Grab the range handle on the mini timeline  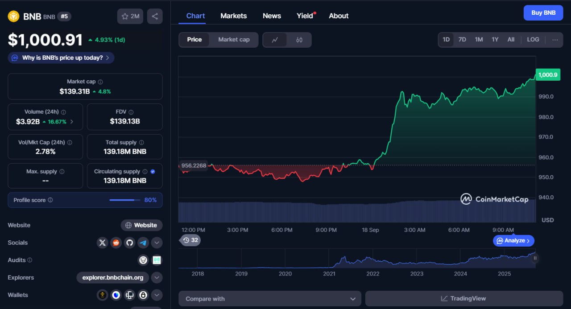(535, 258)
